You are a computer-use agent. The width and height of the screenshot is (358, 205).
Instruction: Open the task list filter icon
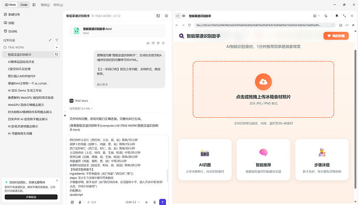[57, 40]
